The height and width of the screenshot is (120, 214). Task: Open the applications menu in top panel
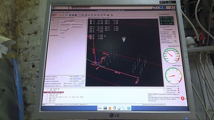click(x=60, y=8)
